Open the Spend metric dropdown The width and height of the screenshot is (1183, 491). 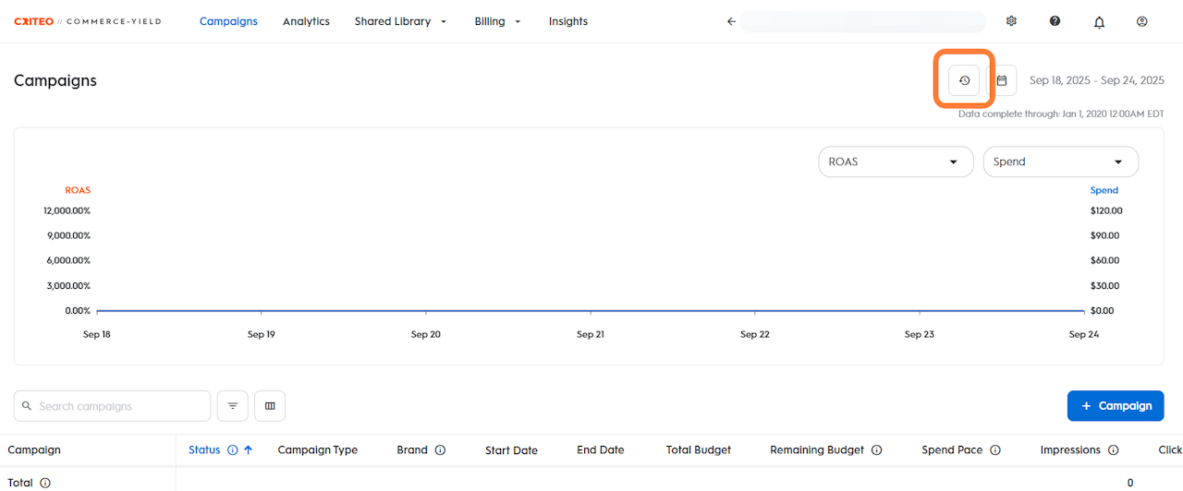coord(1061,162)
